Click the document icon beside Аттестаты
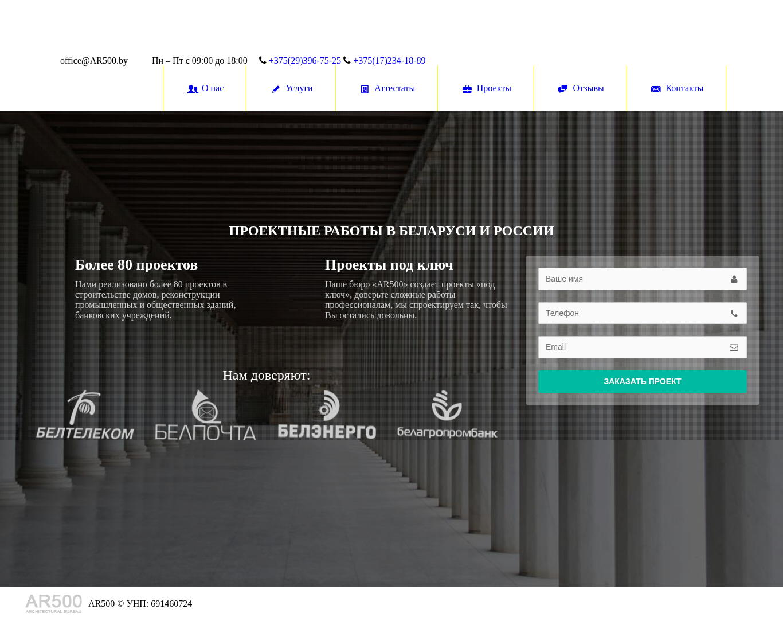 click(365, 89)
